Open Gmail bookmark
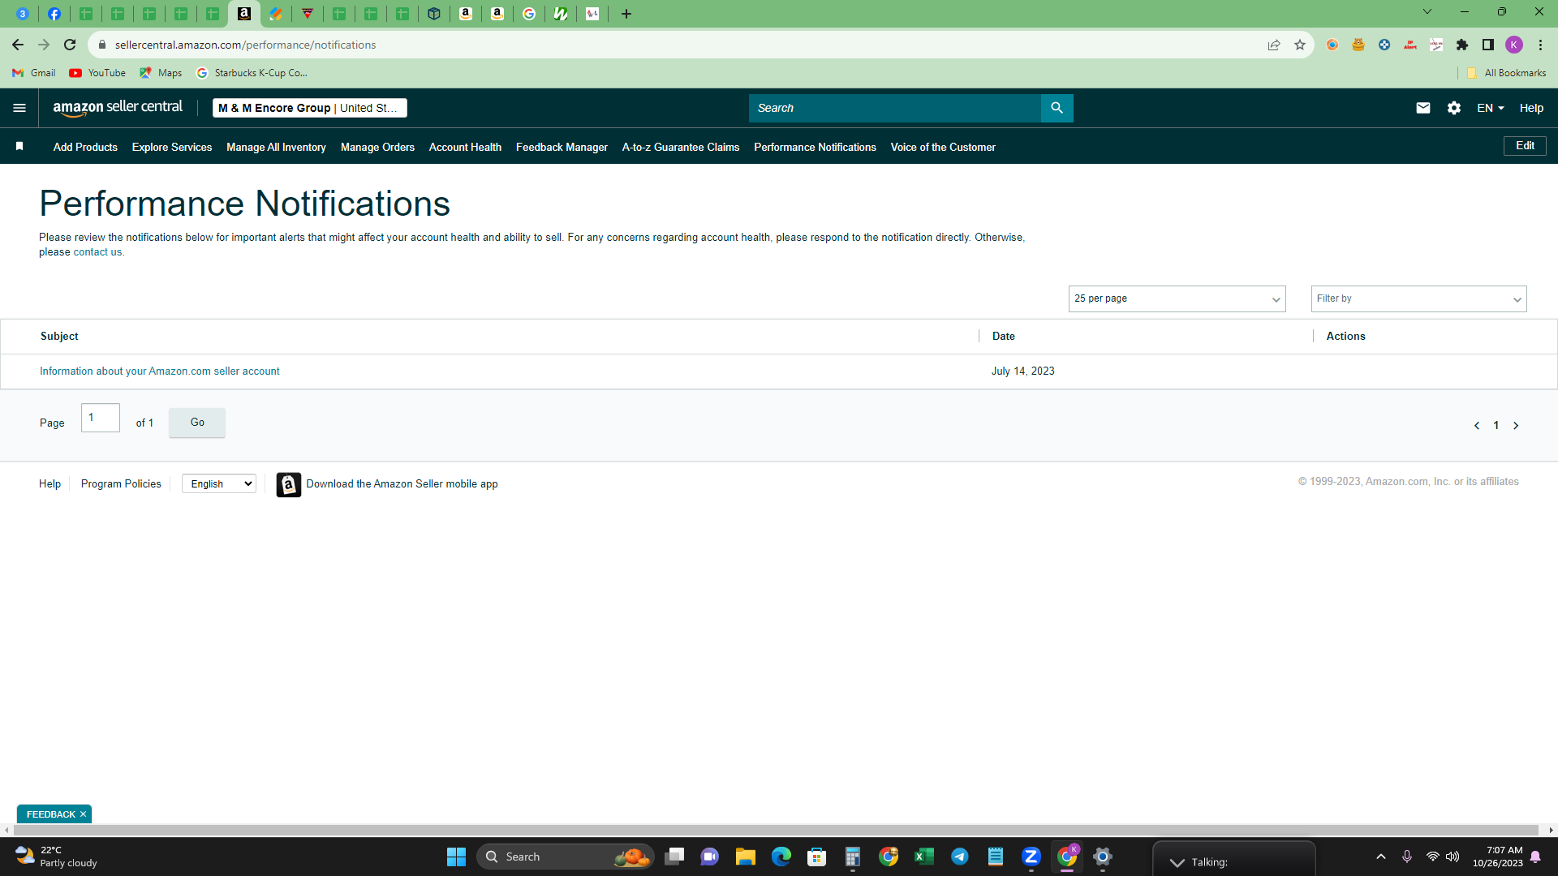 34,73
